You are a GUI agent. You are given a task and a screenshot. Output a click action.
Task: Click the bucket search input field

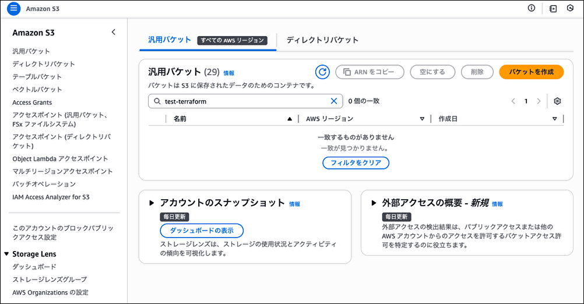pos(245,101)
